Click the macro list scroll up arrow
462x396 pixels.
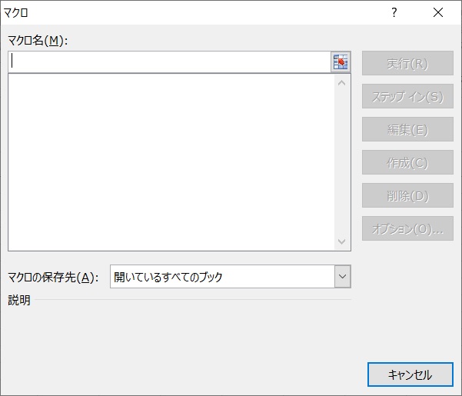[342, 82]
